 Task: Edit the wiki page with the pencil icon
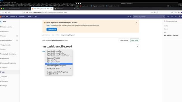coord(138,46)
